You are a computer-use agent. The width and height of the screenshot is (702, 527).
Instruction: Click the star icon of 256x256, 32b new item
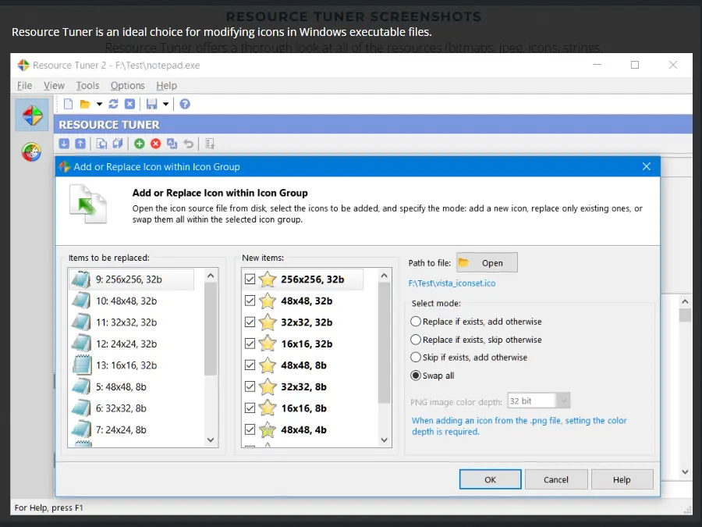pos(268,280)
